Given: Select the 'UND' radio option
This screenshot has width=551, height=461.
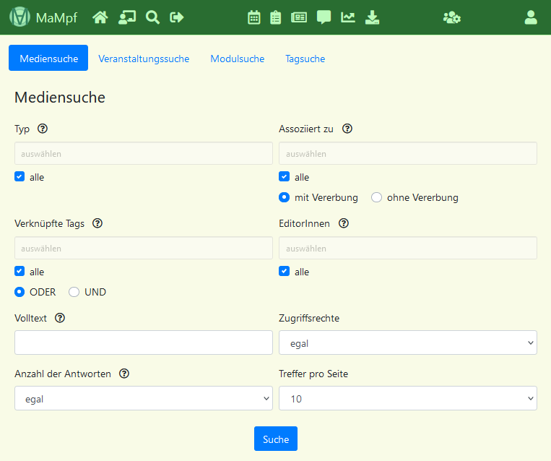Looking at the screenshot, I should pyautogui.click(x=74, y=292).
